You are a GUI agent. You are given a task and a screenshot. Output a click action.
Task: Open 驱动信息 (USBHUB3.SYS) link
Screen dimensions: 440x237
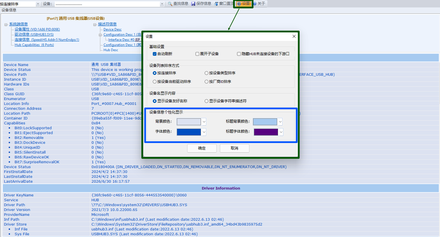[34, 35]
